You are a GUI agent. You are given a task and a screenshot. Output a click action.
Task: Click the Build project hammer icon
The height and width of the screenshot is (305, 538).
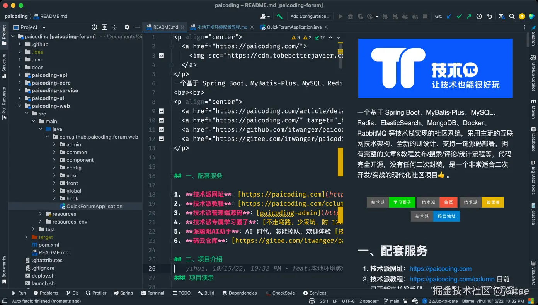point(279,16)
